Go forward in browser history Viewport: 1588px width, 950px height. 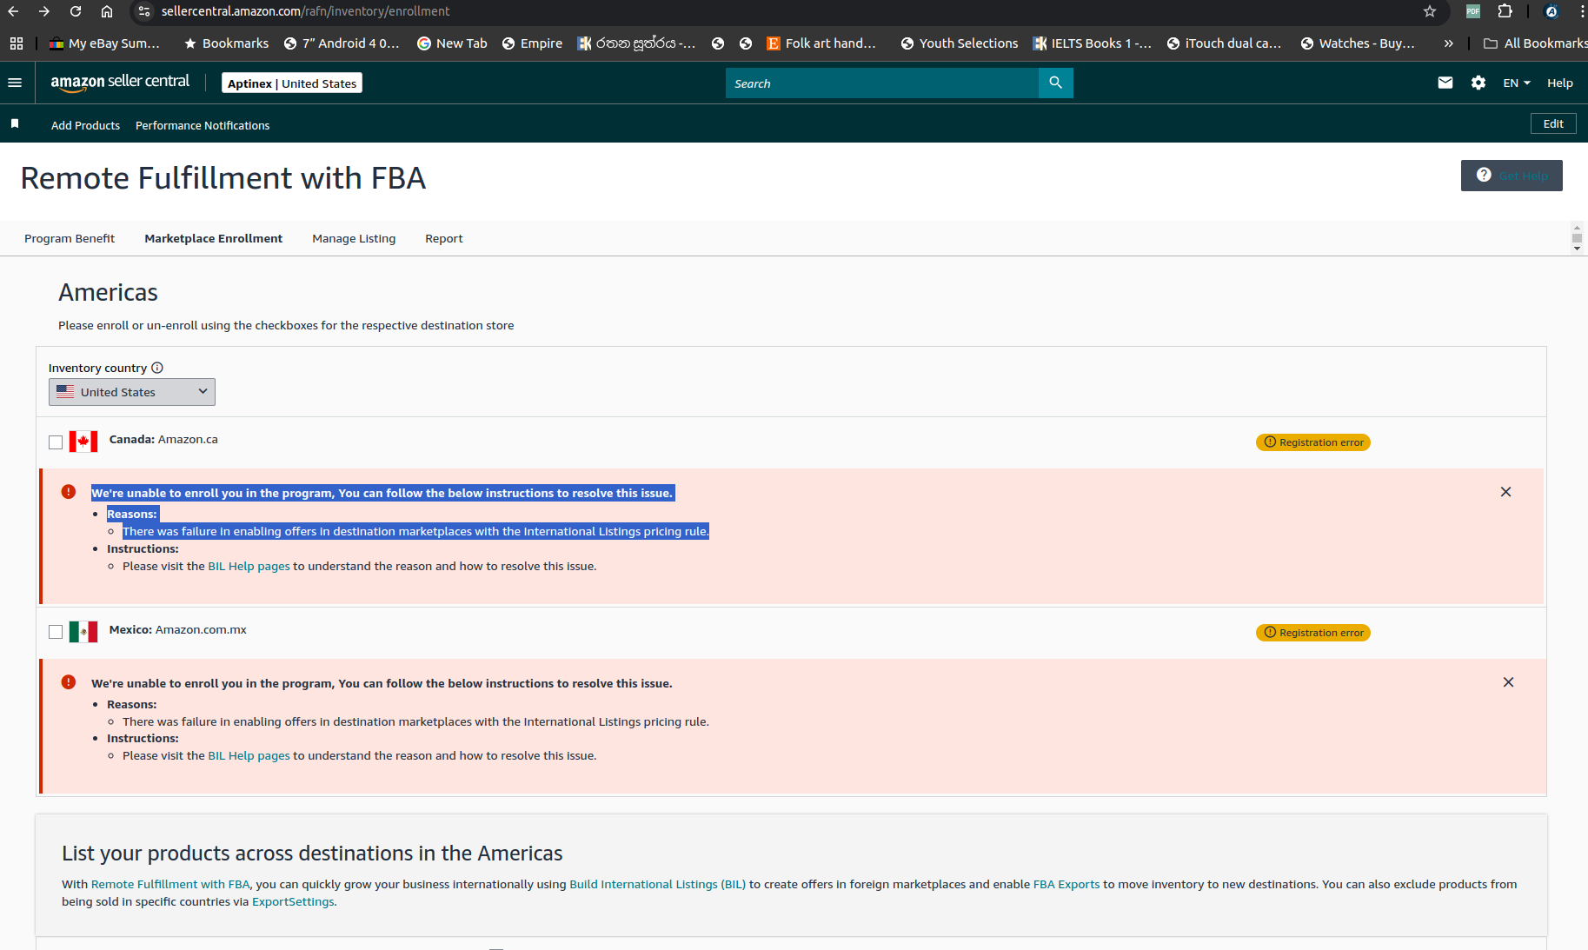coord(44,11)
